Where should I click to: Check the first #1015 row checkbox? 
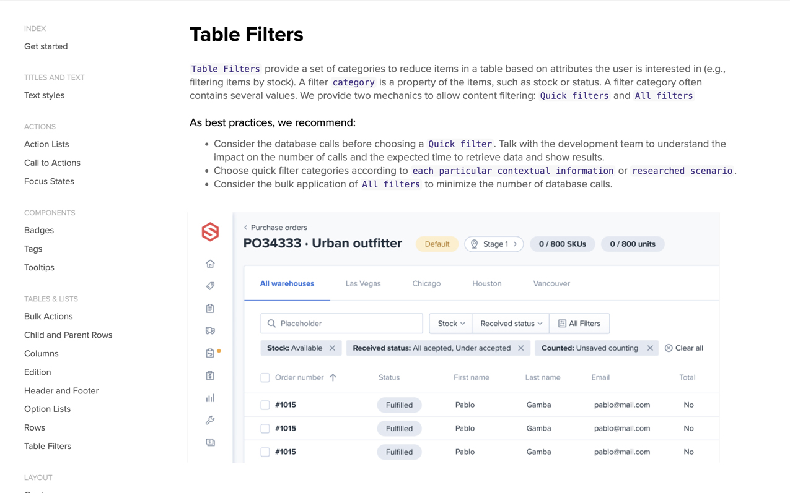[x=265, y=405]
